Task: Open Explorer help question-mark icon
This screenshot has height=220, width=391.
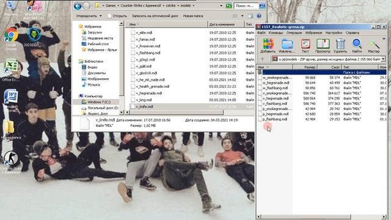Action: (x=259, y=16)
